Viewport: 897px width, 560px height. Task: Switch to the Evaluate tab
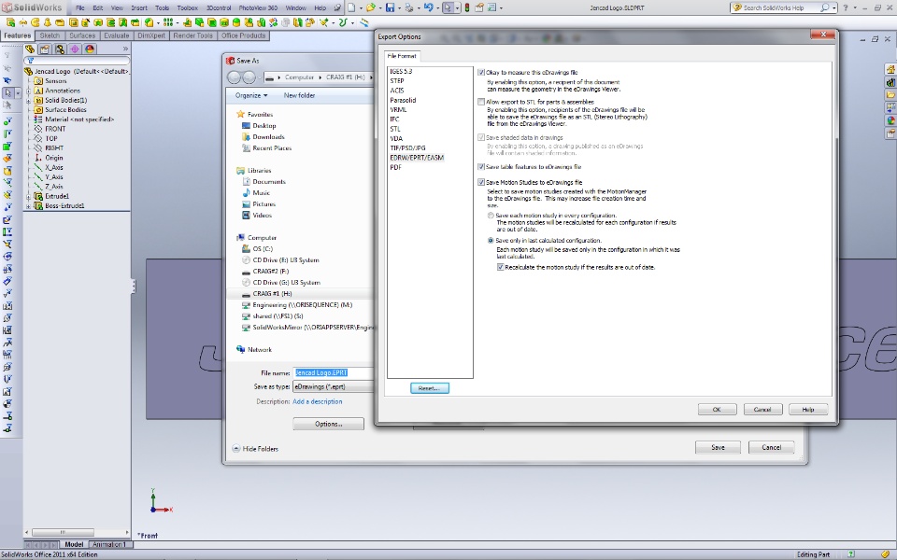click(x=116, y=35)
